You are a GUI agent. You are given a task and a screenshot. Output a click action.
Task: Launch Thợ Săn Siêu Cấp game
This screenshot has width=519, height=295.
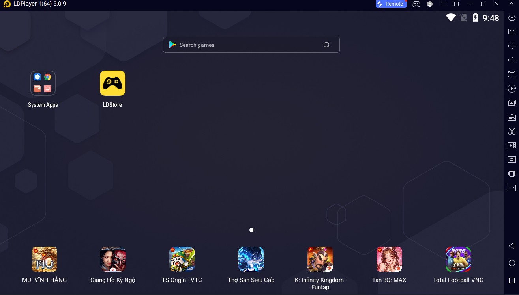tap(251, 259)
